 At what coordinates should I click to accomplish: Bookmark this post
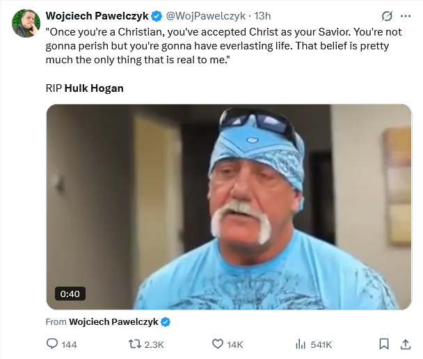click(x=383, y=344)
